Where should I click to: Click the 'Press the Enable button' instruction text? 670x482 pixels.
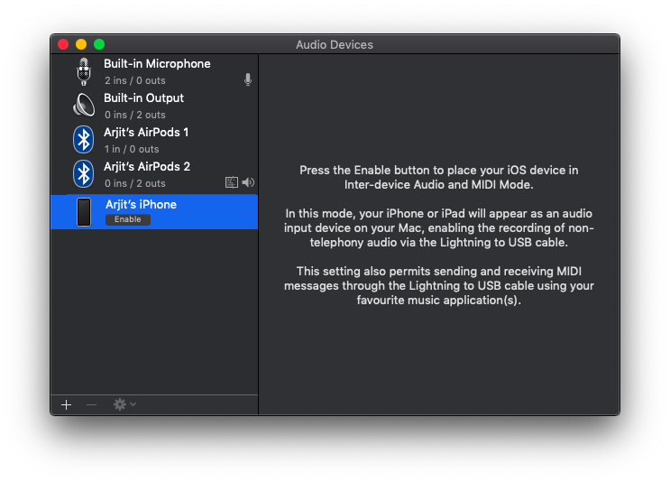click(x=439, y=178)
